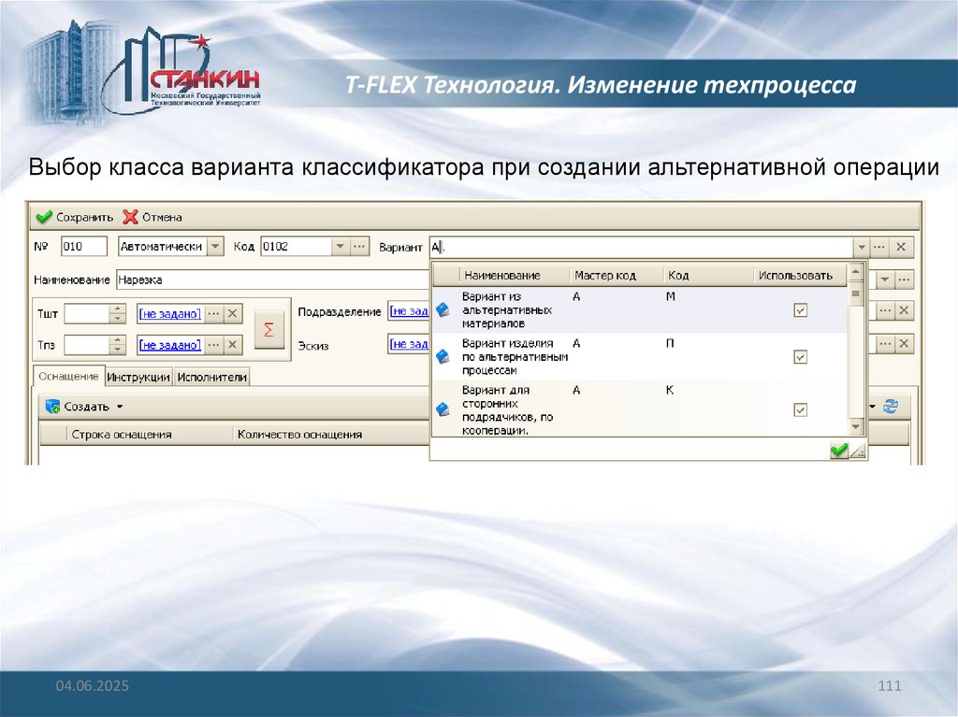Image resolution: width=958 pixels, height=717 pixels.
Task: Open the Тшт [не задано] link
Action: [x=170, y=314]
